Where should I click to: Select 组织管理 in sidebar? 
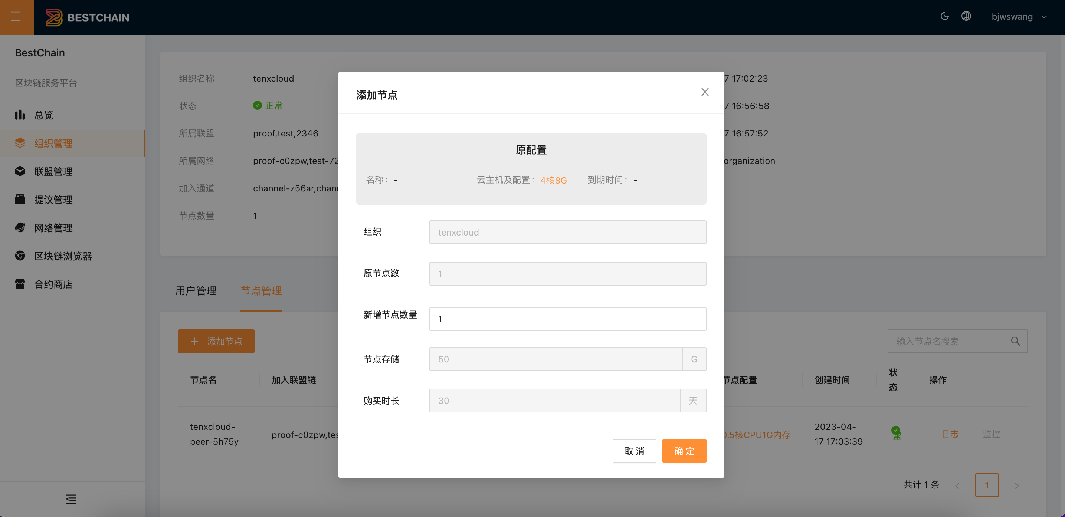point(73,144)
